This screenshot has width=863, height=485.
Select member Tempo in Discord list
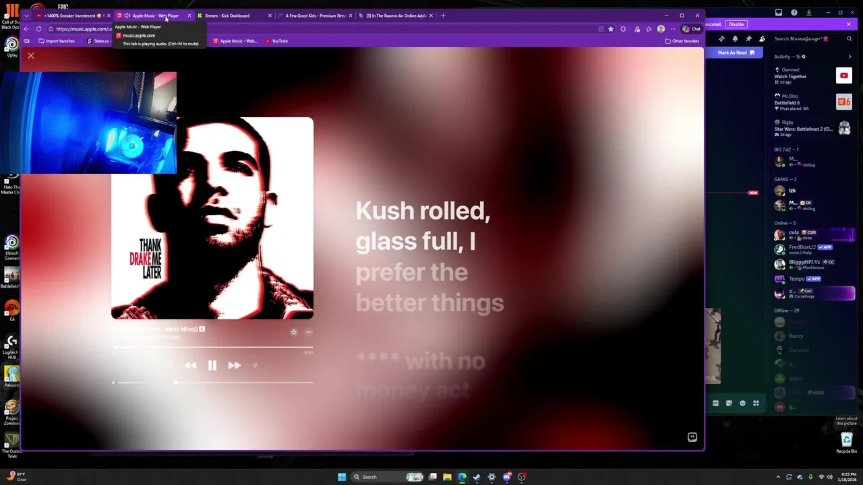(814, 279)
